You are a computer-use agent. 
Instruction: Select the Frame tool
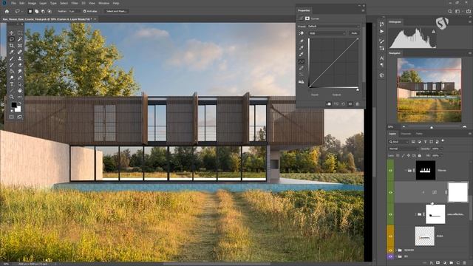[20, 46]
